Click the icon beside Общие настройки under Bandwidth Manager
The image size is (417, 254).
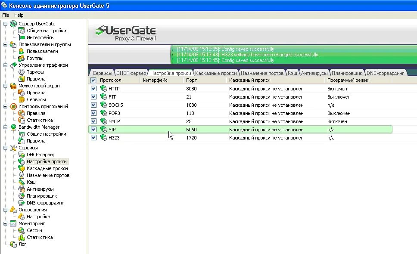[x=22, y=134]
